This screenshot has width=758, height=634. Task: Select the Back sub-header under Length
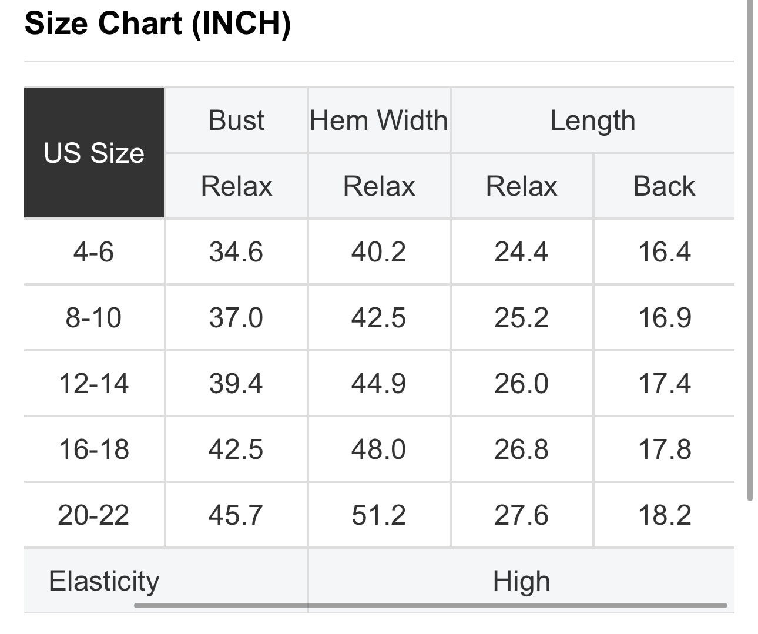click(x=664, y=186)
